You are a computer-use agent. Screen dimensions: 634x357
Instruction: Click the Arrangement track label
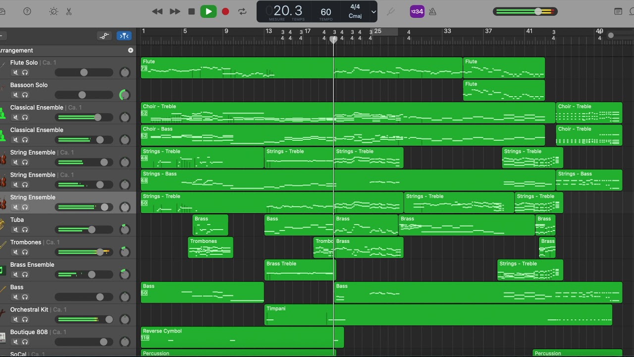point(16,50)
